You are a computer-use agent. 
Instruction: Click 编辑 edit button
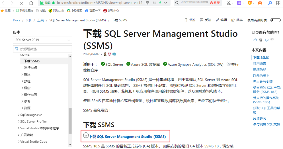pos(221,20)
